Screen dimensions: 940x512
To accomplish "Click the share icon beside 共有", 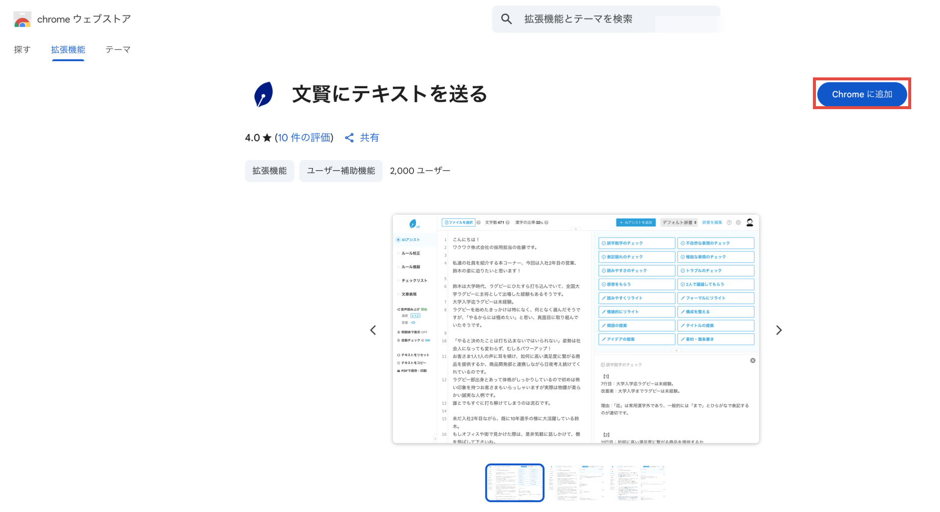I will (x=349, y=138).
